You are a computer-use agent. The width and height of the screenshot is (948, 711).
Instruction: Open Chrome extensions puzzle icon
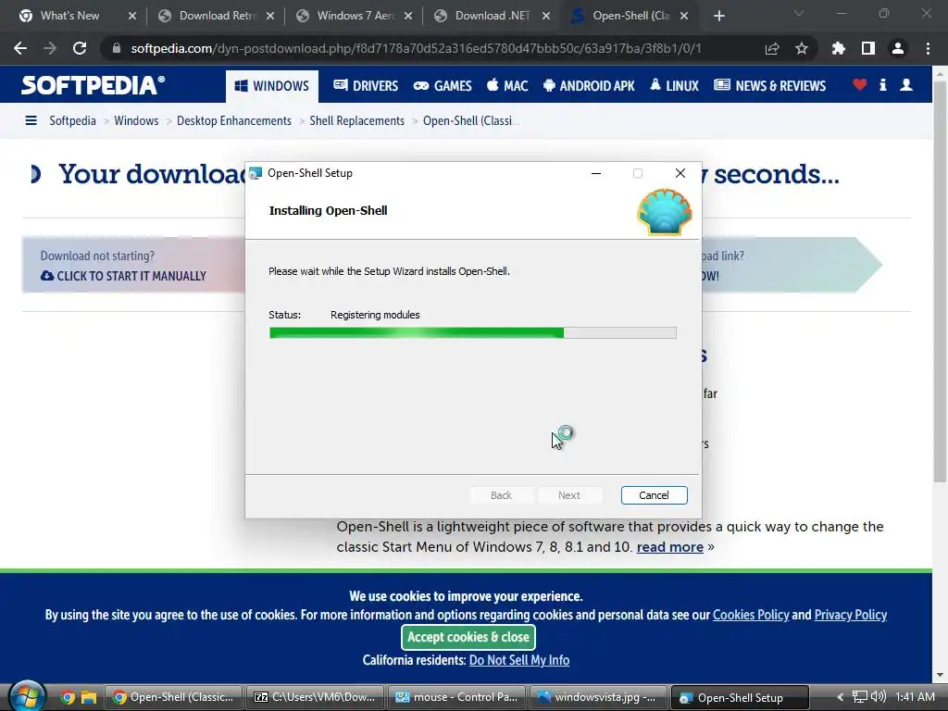(x=839, y=48)
